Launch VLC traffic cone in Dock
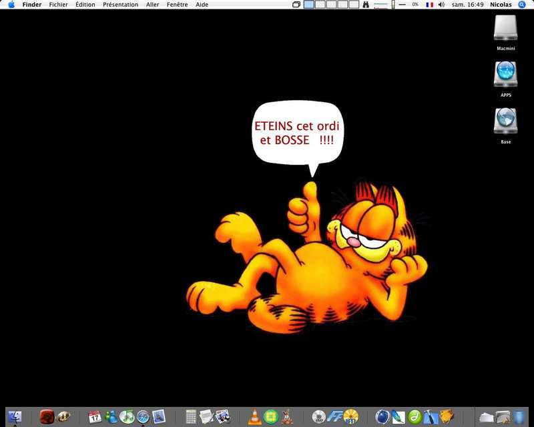Viewport: 534px width, 427px height. click(x=255, y=417)
